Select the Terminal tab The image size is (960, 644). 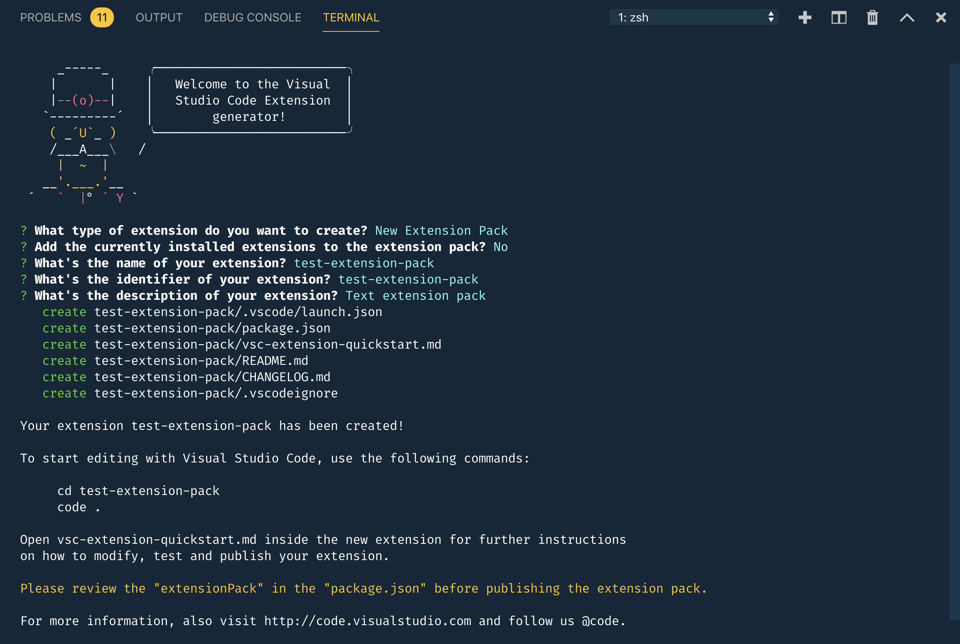coord(351,18)
